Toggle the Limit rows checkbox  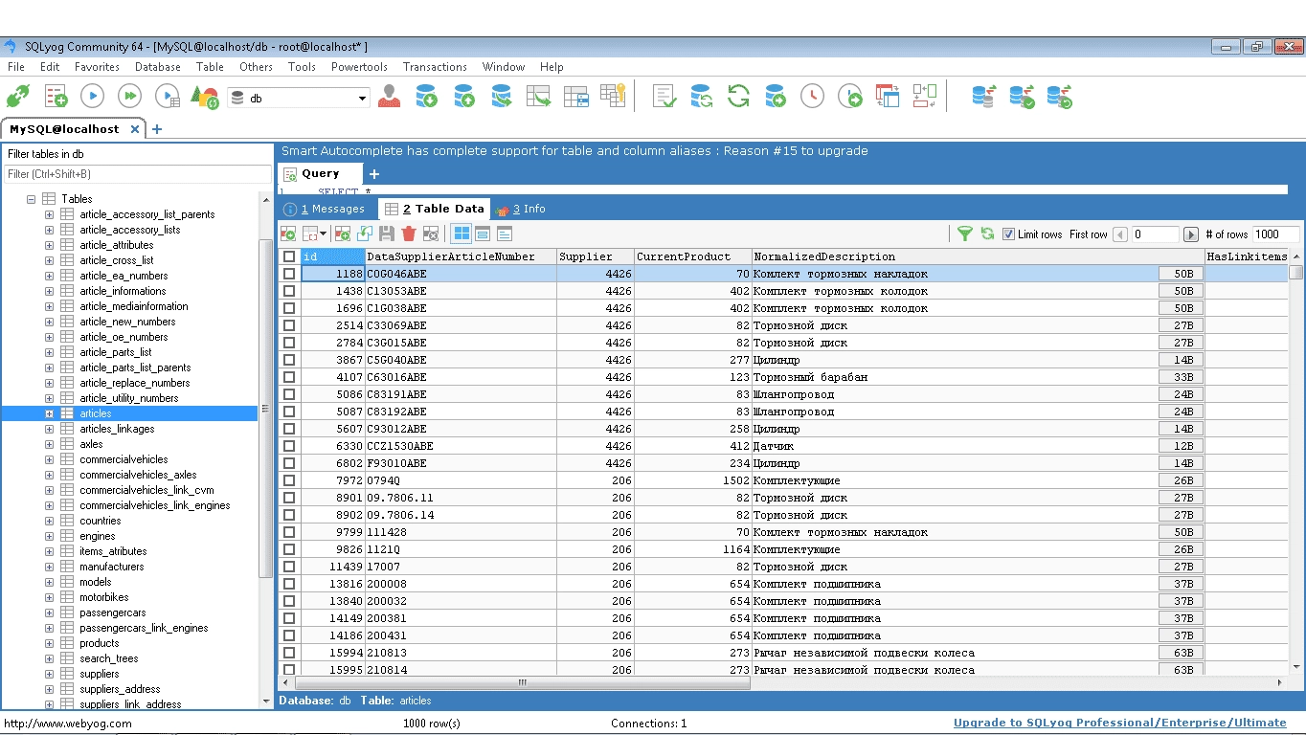pyautogui.click(x=1008, y=234)
